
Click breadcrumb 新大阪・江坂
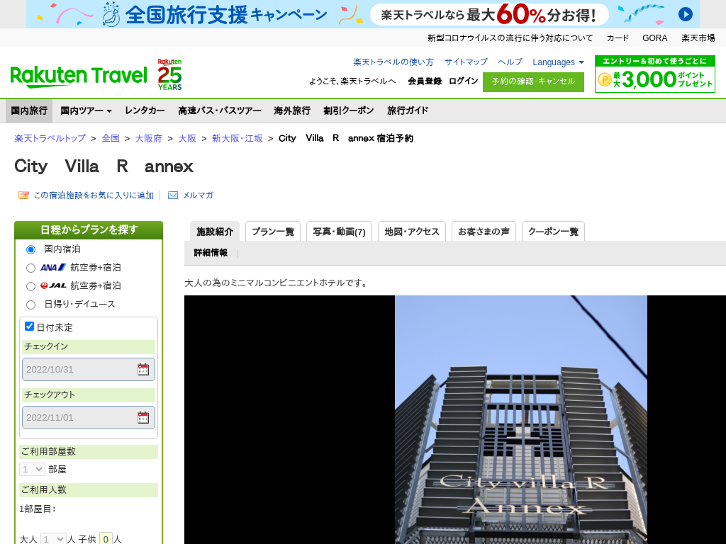[x=237, y=138]
